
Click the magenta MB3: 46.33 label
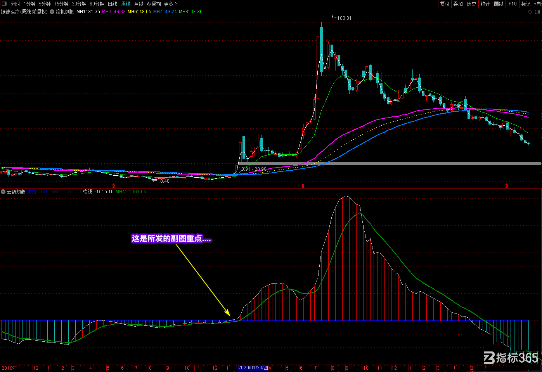tap(114, 12)
